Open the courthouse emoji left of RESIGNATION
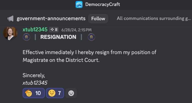Viewport: 192px width, 103px height. coord(27,37)
